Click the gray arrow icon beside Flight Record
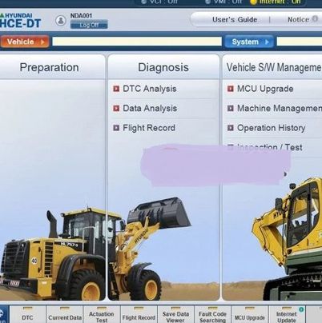The width and height of the screenshot is (322, 323). tap(116, 128)
